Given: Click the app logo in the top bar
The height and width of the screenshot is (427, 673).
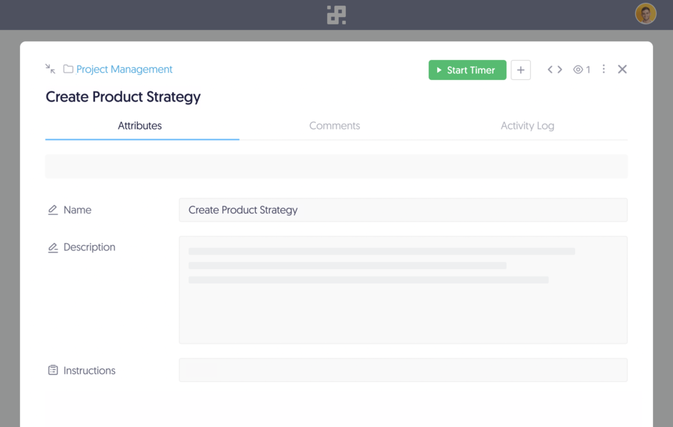Looking at the screenshot, I should [x=336, y=13].
